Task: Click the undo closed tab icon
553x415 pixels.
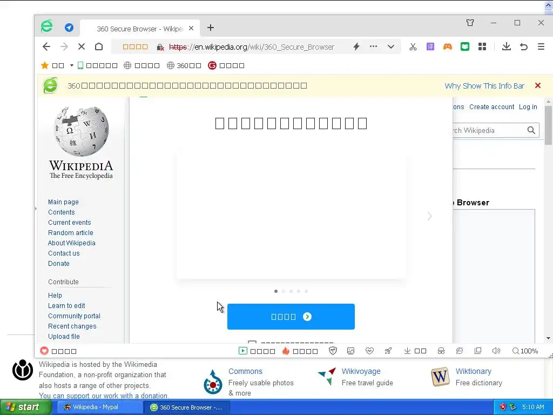Action: [524, 46]
